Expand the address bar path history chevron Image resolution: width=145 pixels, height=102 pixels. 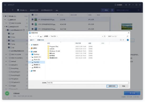(103, 36)
